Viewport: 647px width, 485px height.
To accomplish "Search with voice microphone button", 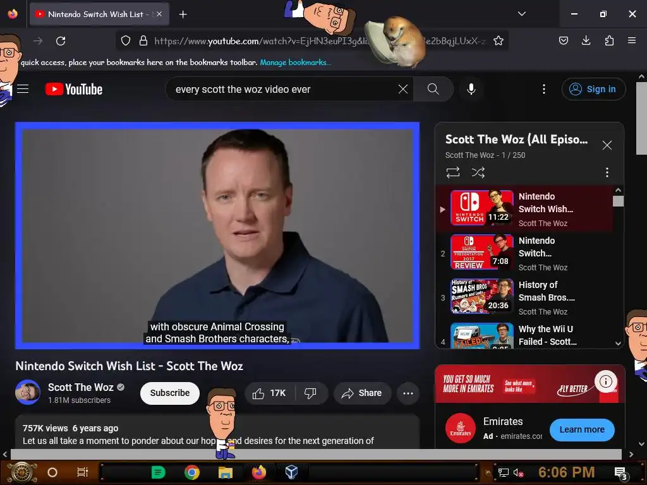I will 471,89.
